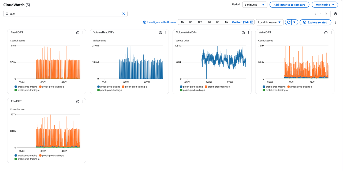Screen dimensions: 343x171
Task: Click the refresh dropdown arrow for auto-refresh options
Action: click(294, 22)
